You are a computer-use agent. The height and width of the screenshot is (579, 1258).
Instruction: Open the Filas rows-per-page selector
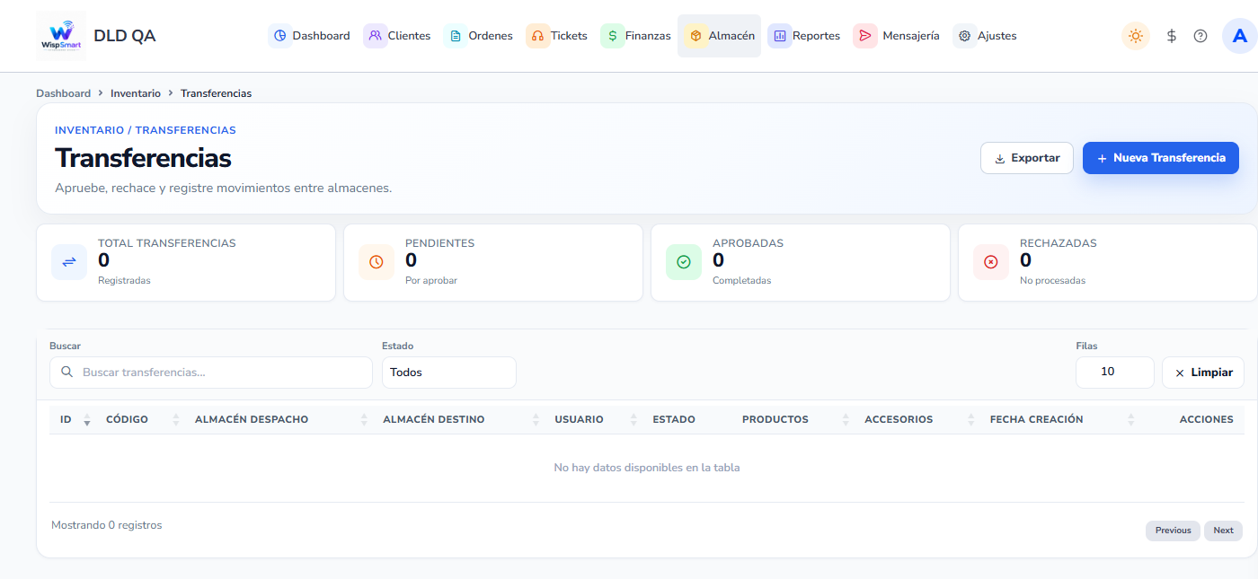[1115, 373]
